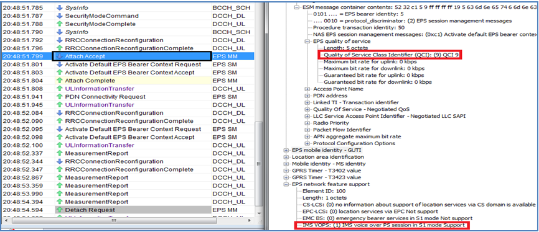539x232 pixels.
Task: Click the arrow icon on the 20:48:51.803 Bearer Context Accept row
Action: point(60,73)
